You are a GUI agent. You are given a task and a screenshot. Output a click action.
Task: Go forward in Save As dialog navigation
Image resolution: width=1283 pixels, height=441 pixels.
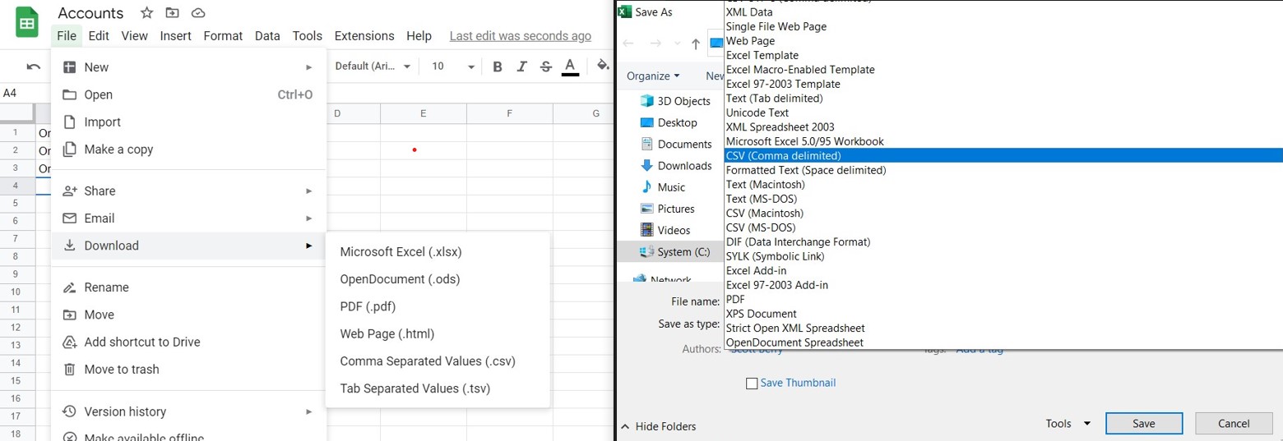click(655, 44)
